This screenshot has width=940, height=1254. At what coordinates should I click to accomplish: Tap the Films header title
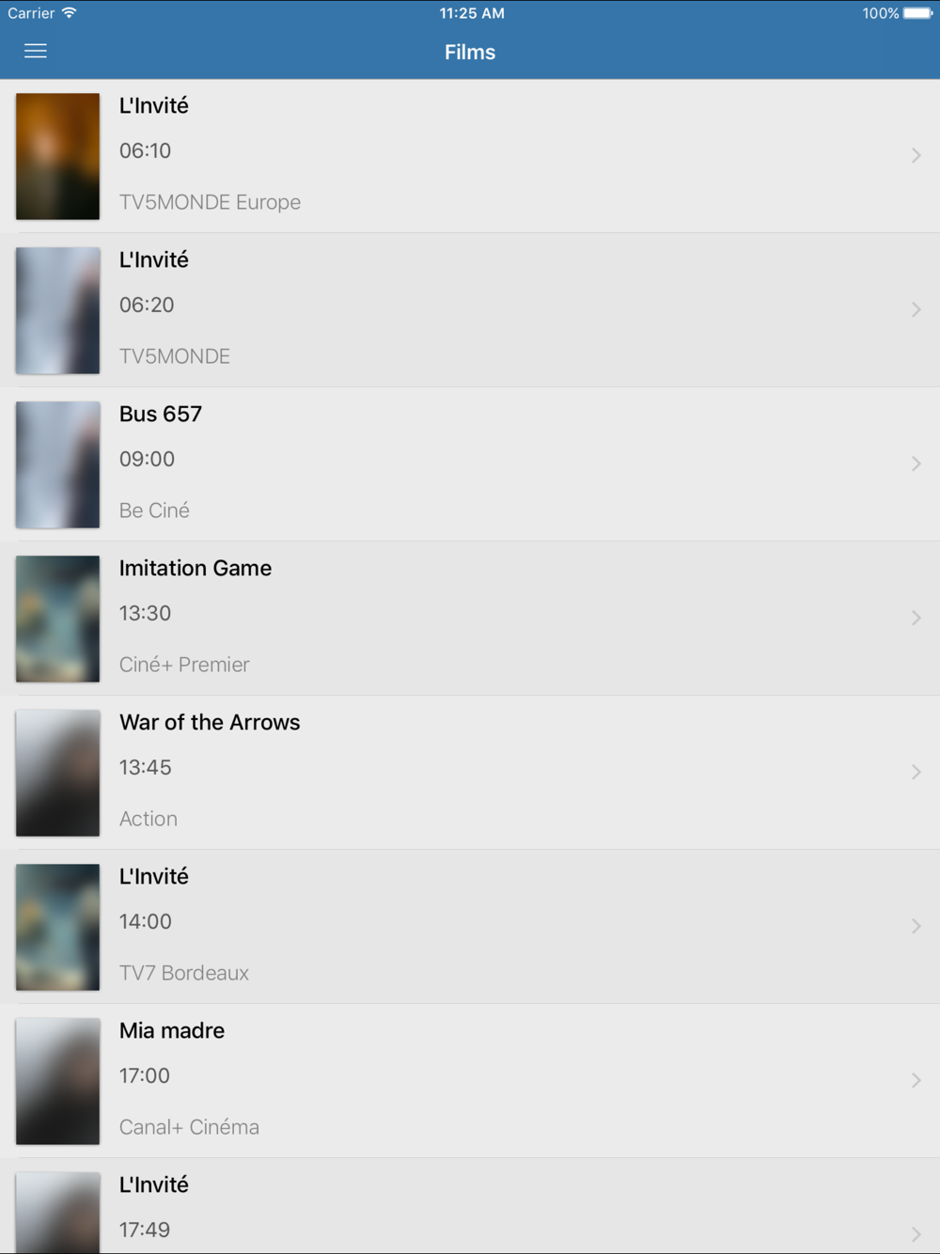coord(470,52)
